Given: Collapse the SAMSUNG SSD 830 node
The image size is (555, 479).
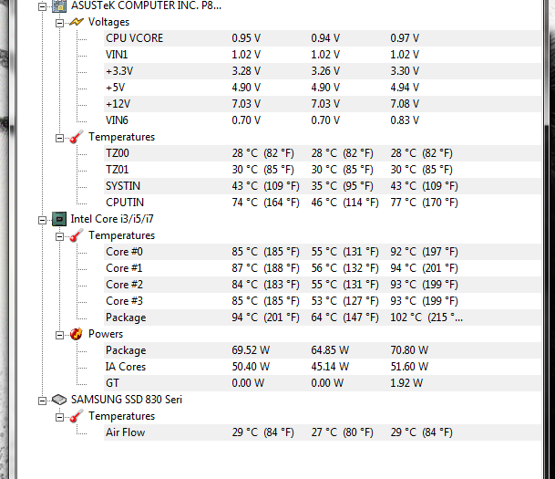Looking at the screenshot, I should coord(42,401).
